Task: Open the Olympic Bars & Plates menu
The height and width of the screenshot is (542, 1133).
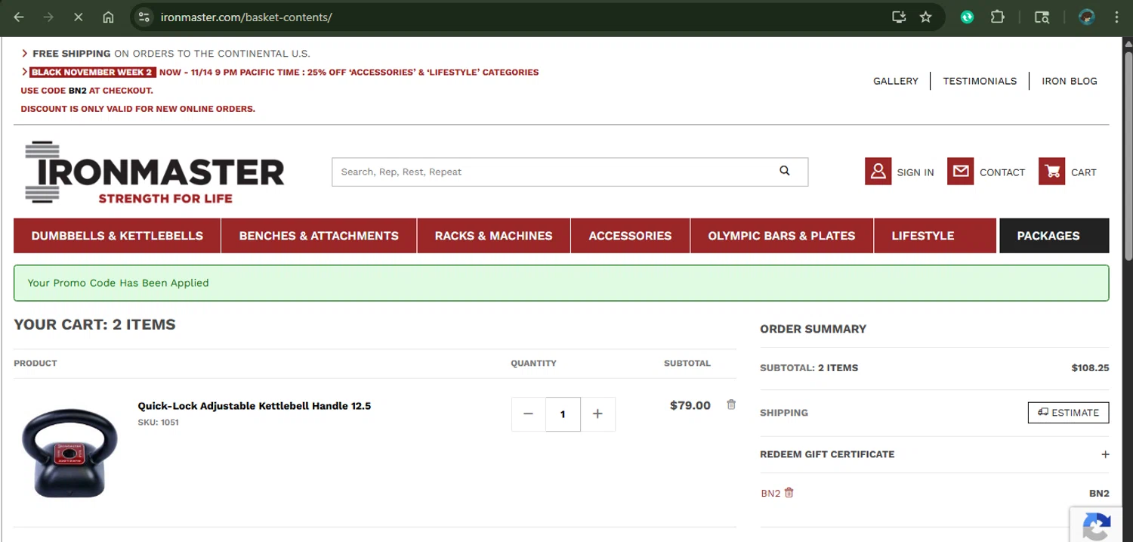Action: click(782, 236)
